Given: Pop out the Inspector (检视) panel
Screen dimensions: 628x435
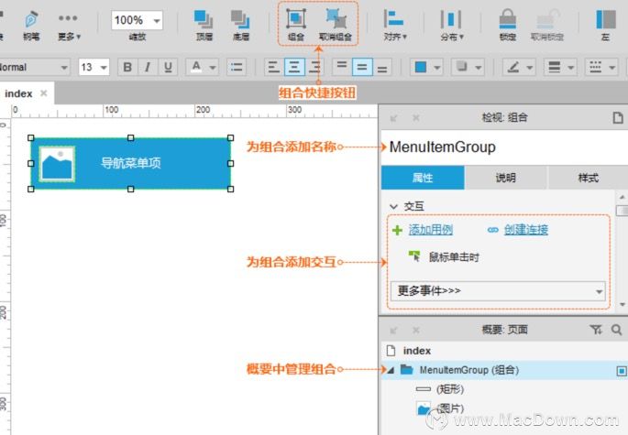Looking at the screenshot, I should click(394, 118).
